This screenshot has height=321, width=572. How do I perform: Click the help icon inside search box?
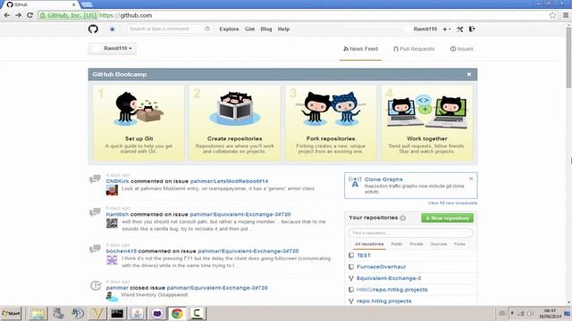[207, 29]
